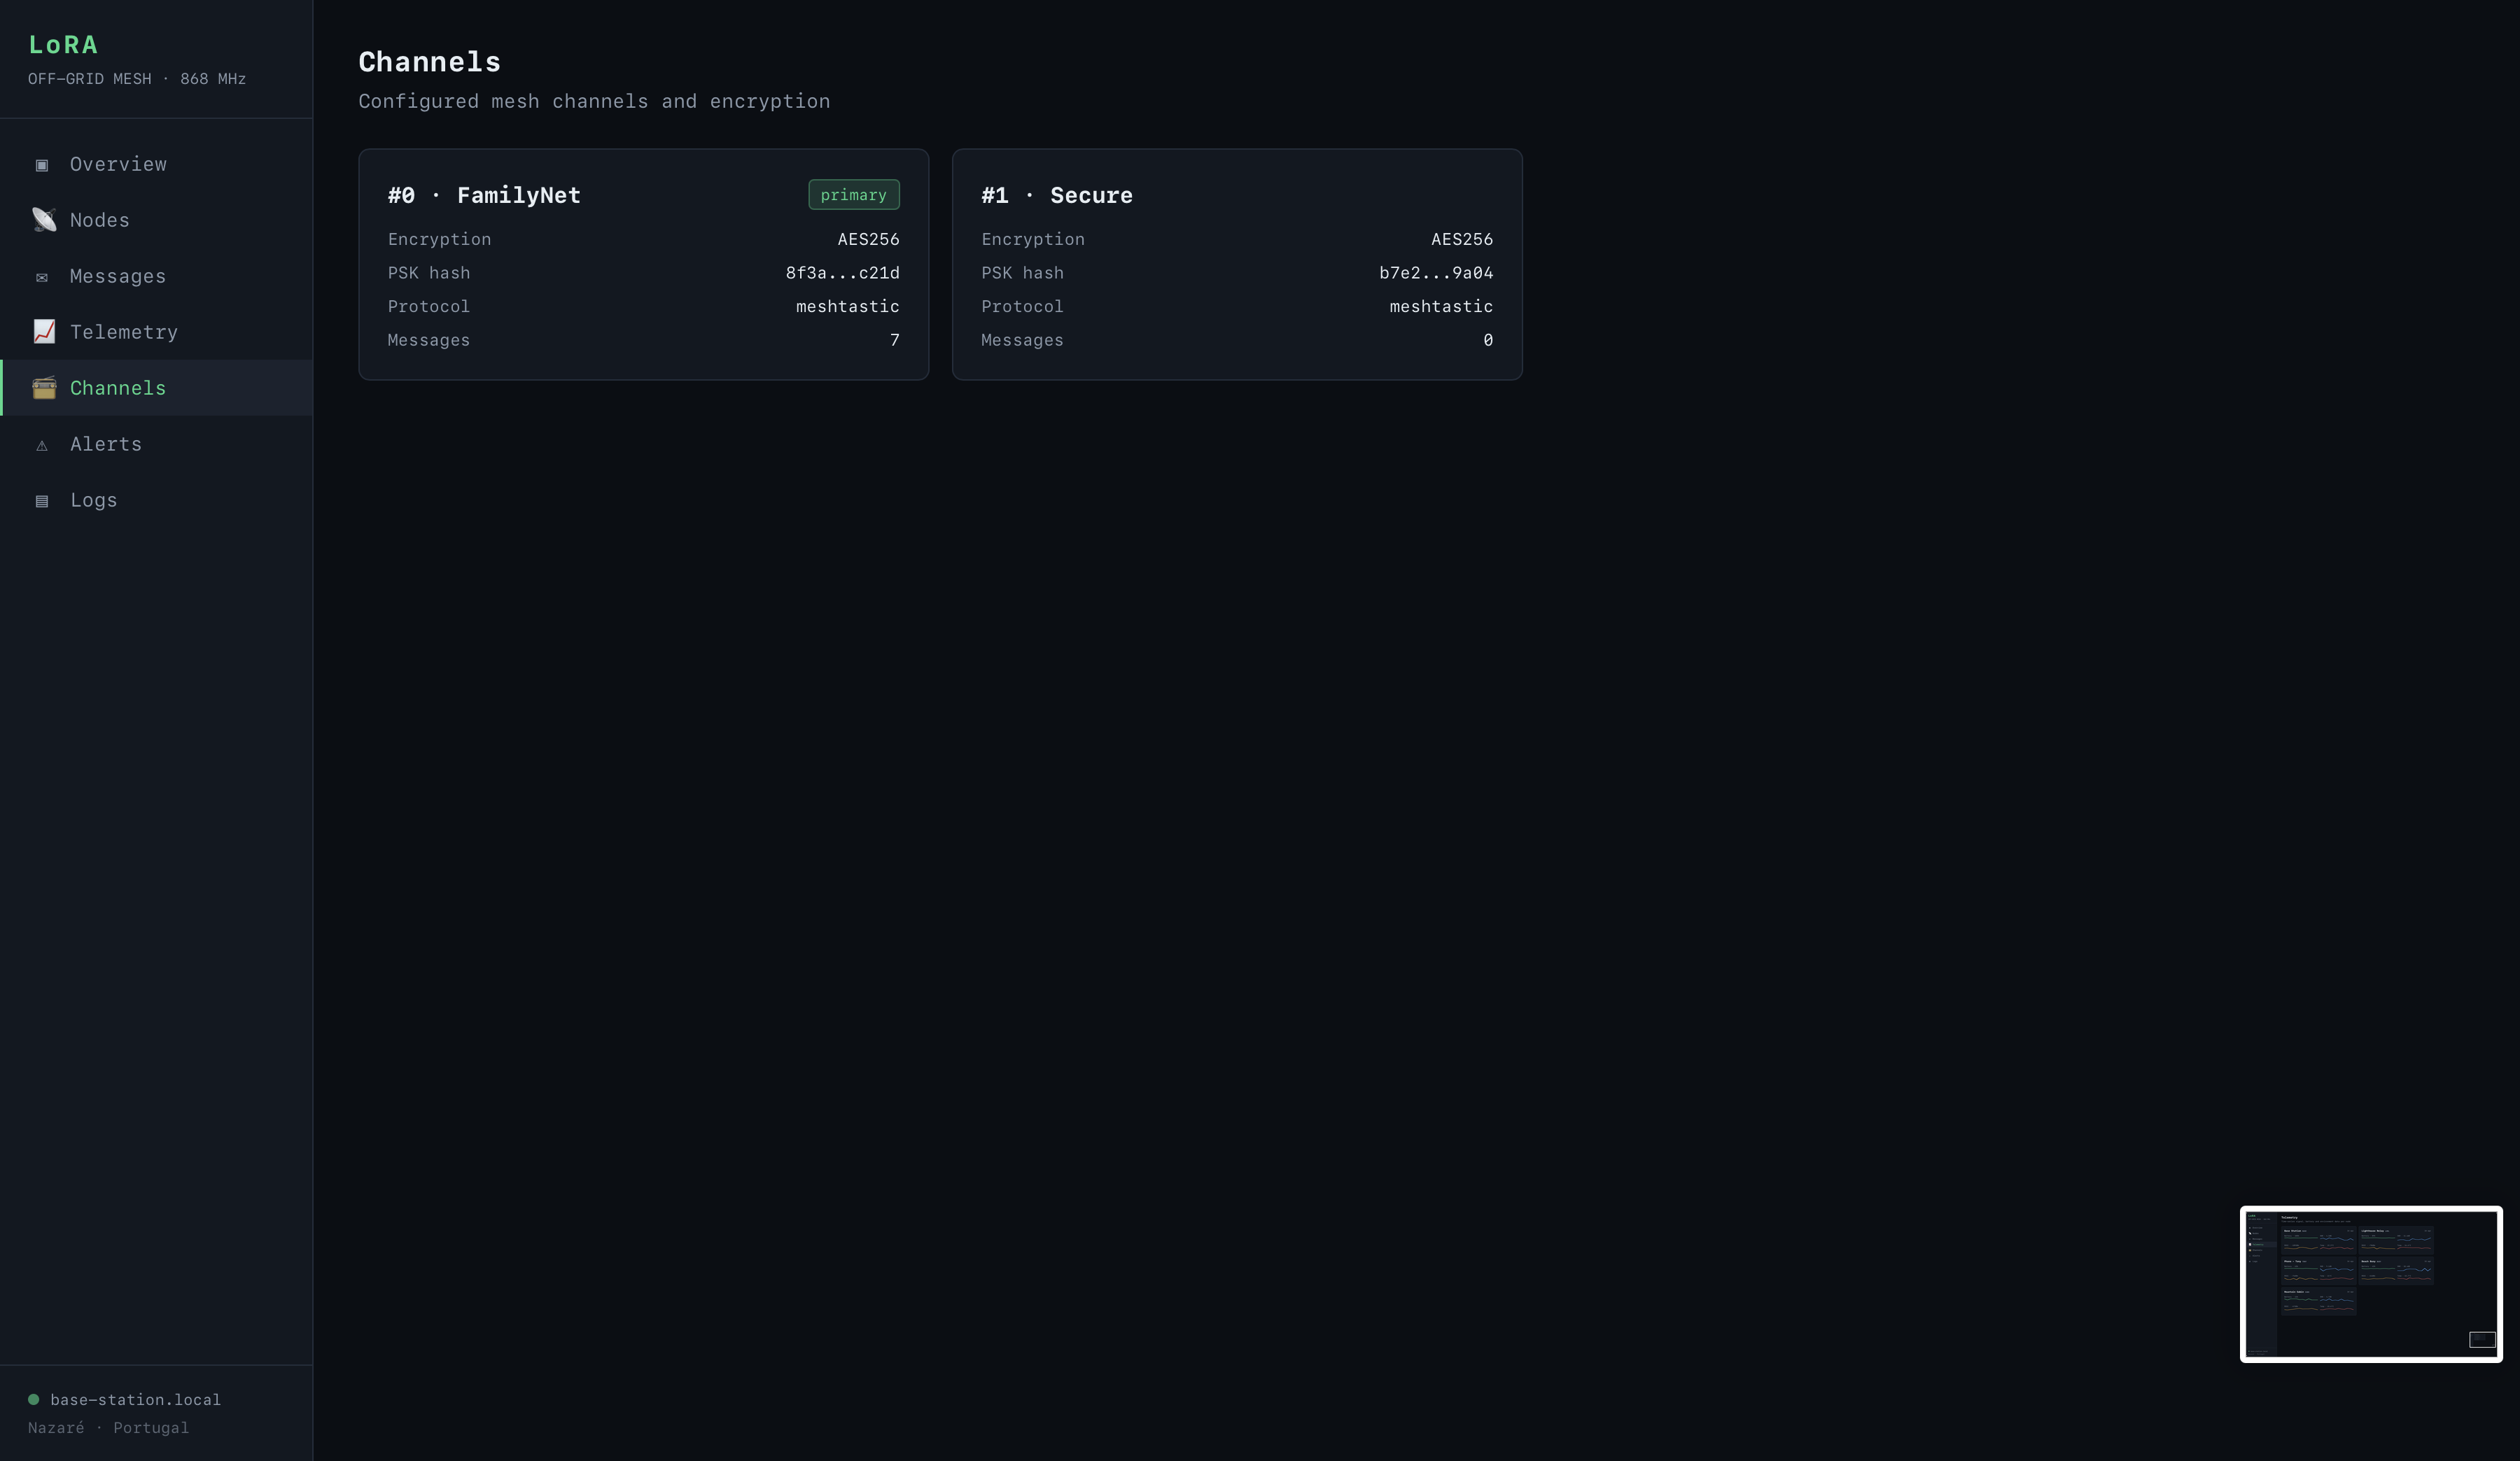Click the green base-station status dot
Screen dimensions: 2520x1461
click(34, 1399)
